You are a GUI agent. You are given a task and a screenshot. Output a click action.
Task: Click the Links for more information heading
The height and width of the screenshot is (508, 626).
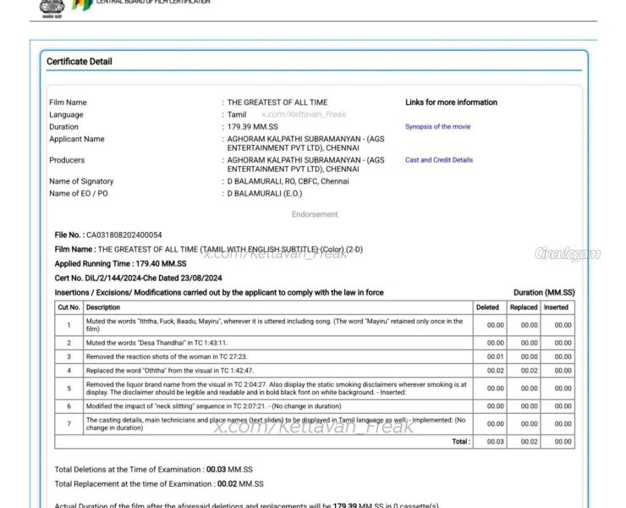point(451,102)
